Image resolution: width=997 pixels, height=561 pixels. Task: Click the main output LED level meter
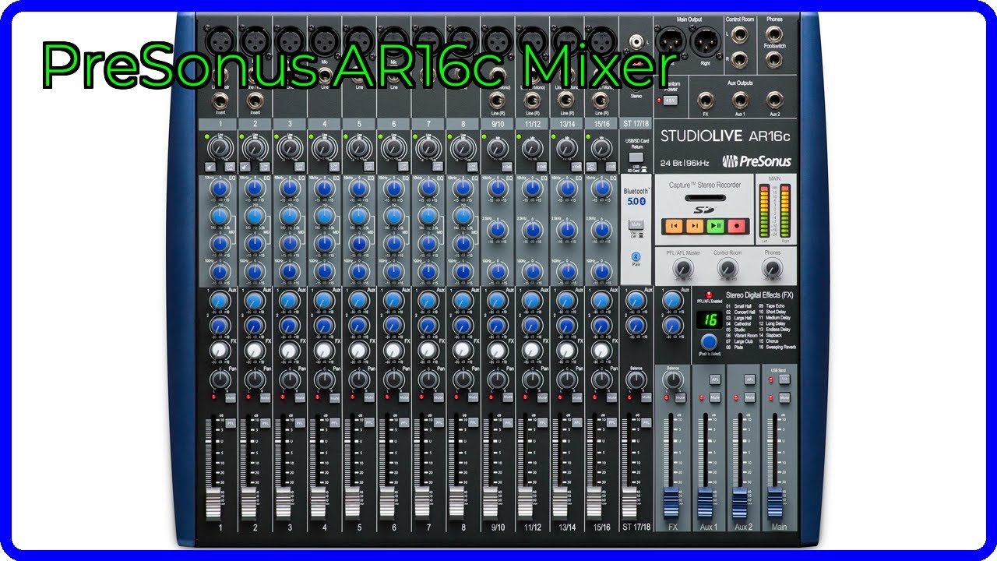click(773, 210)
